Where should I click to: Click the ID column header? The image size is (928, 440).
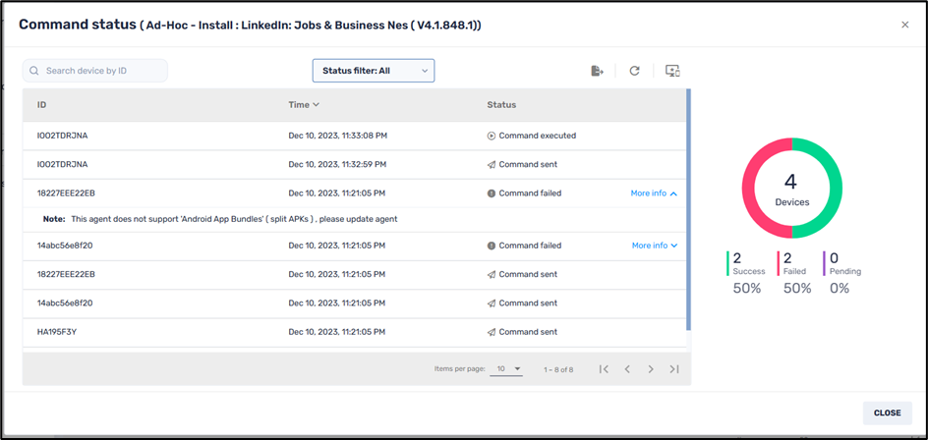click(42, 105)
